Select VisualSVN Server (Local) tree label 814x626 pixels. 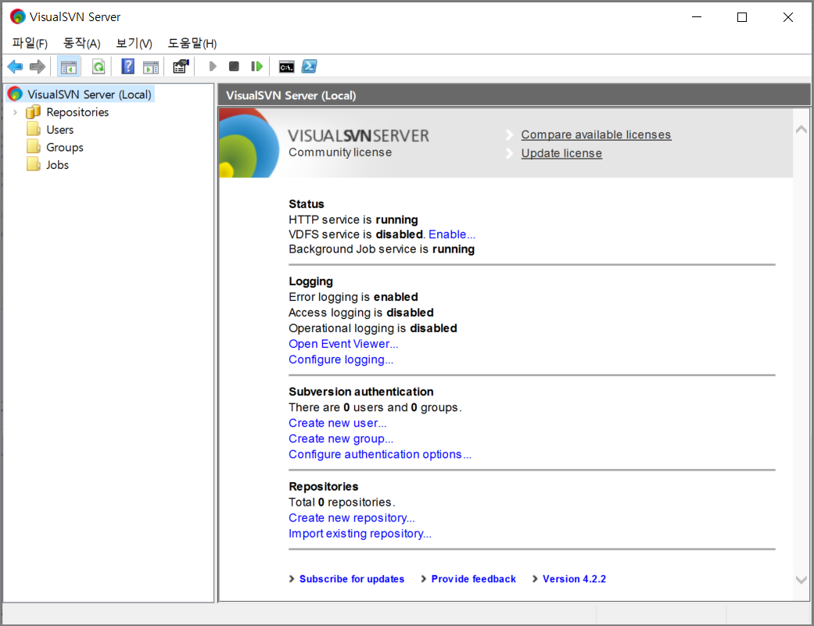click(89, 95)
